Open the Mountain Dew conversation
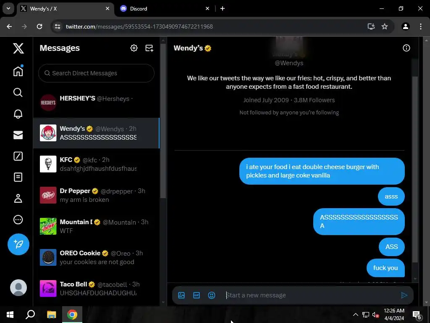 click(x=96, y=226)
